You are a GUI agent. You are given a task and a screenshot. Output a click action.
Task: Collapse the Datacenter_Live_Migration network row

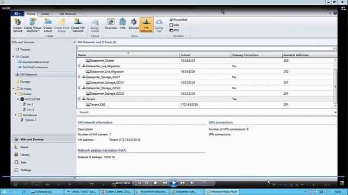[79, 66]
